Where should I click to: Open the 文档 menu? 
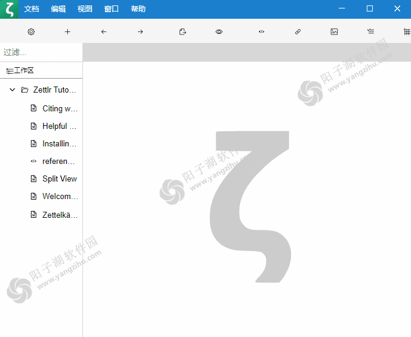(32, 9)
